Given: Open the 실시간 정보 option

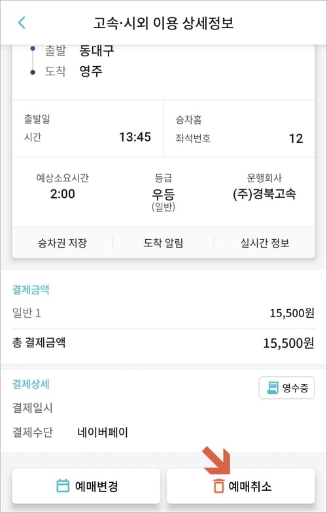Looking at the screenshot, I should click(265, 243).
